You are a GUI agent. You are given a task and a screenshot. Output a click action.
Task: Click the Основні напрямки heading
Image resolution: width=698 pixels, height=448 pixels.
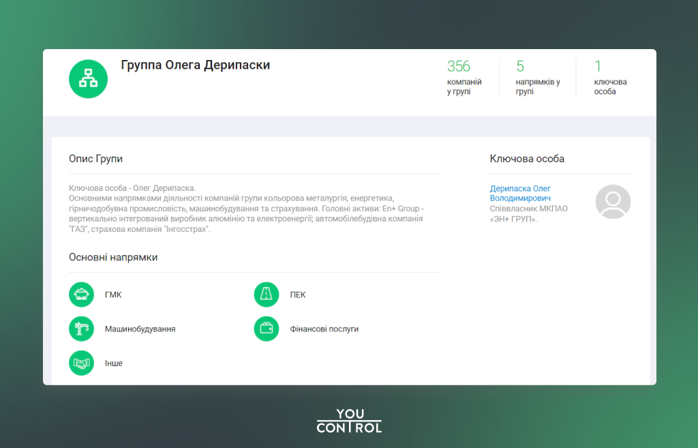pyautogui.click(x=113, y=257)
